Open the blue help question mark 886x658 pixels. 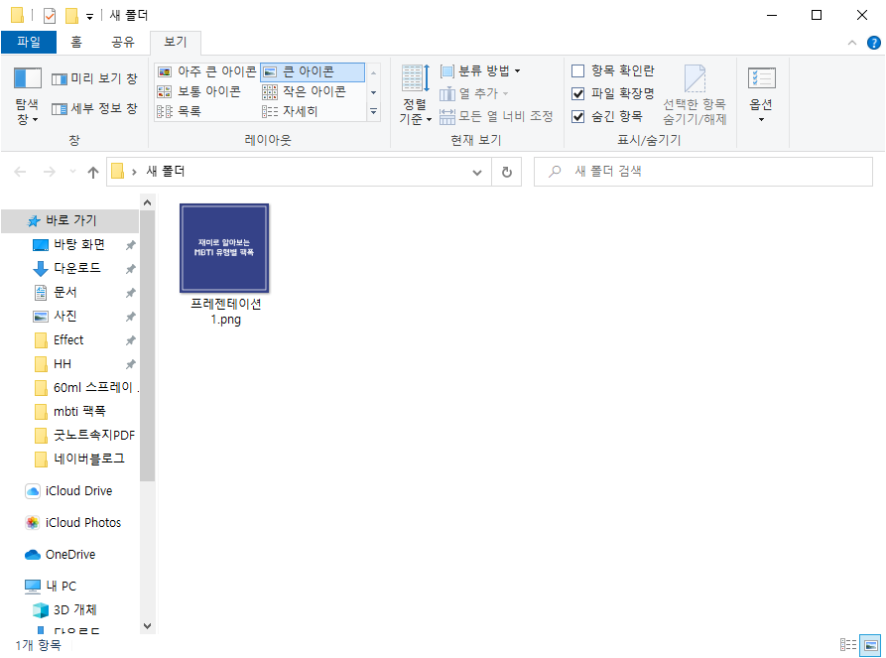(x=873, y=43)
